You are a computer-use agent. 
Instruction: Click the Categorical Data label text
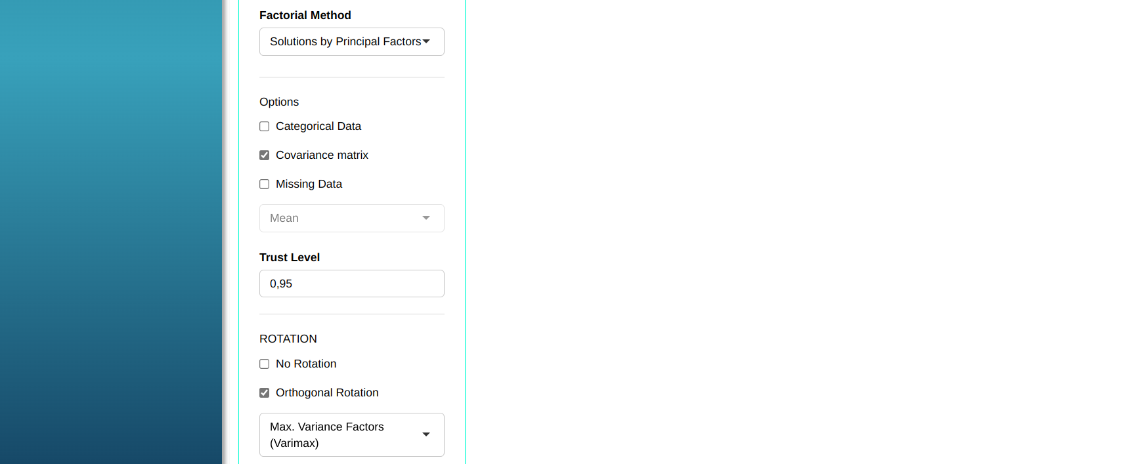[318, 126]
